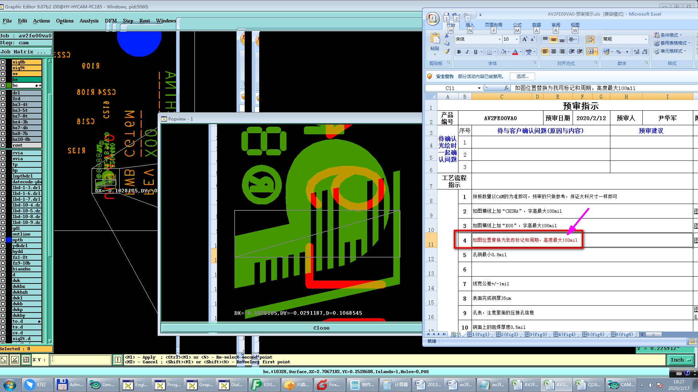This screenshot has height=392, width=698.
Task: Open the Analysis menu
Action: (89, 21)
